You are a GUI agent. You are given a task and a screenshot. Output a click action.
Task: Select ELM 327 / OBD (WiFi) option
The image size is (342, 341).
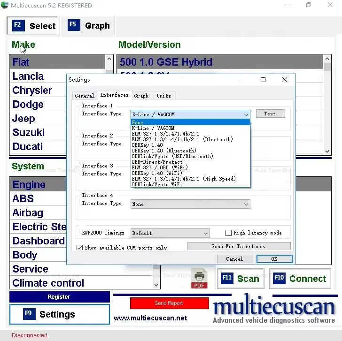[x=160, y=167]
